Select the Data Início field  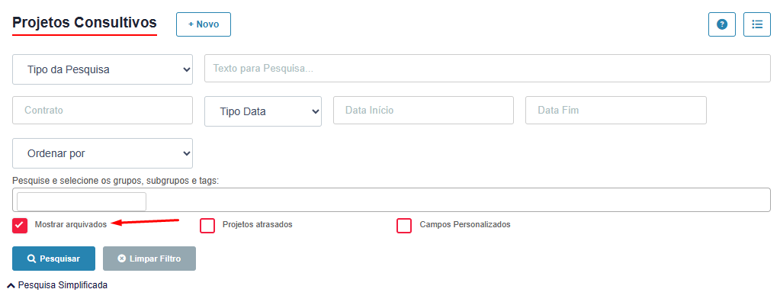423,110
